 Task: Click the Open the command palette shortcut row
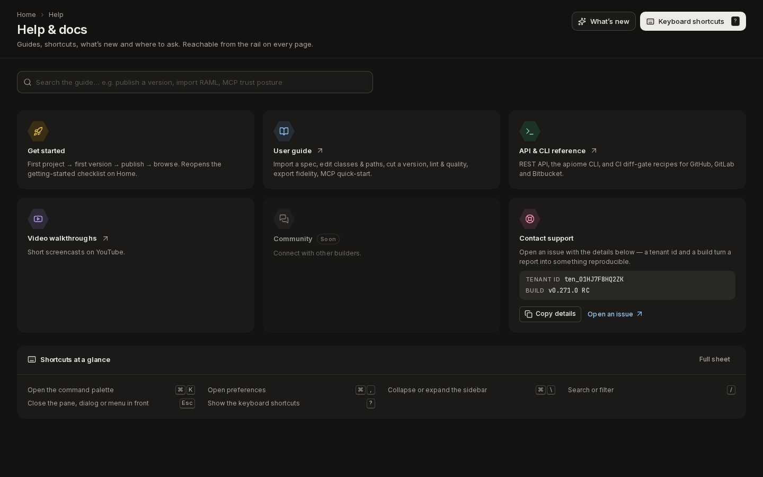pyautogui.click(x=111, y=390)
